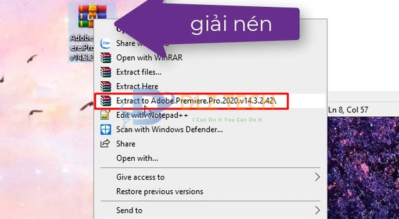Click the Ln 8, Col 57 status indicator
The width and height of the screenshot is (399, 219).
(x=348, y=110)
